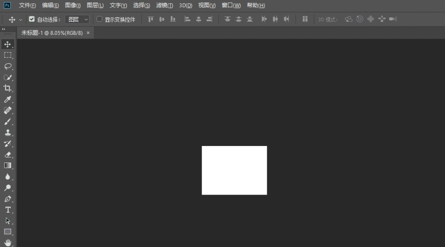
Task: Align top edges in options bar
Action: pos(151,19)
